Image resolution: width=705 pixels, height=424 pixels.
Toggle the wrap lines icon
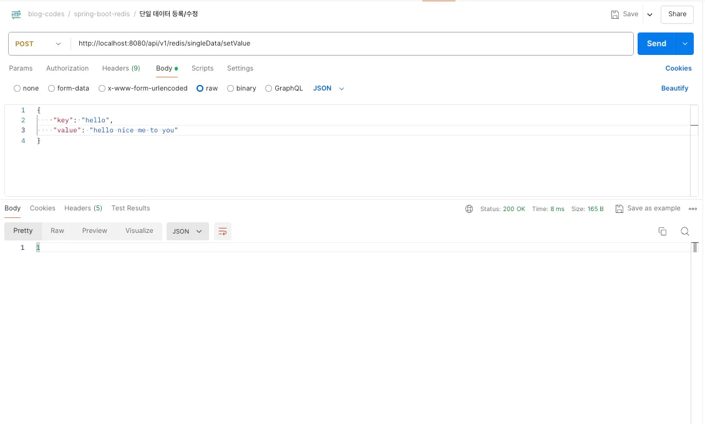tap(223, 231)
